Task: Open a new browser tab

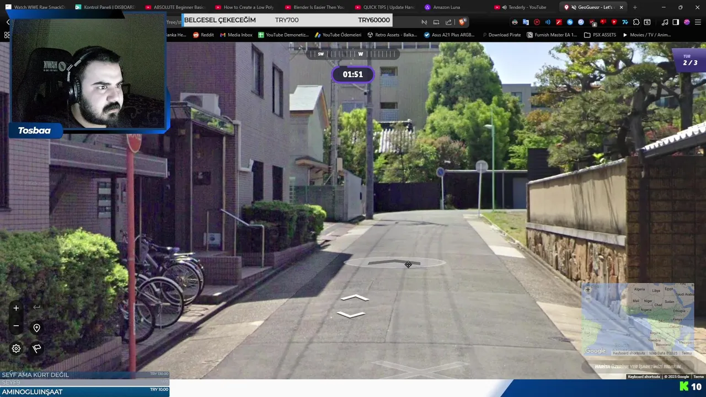Action: (x=635, y=7)
